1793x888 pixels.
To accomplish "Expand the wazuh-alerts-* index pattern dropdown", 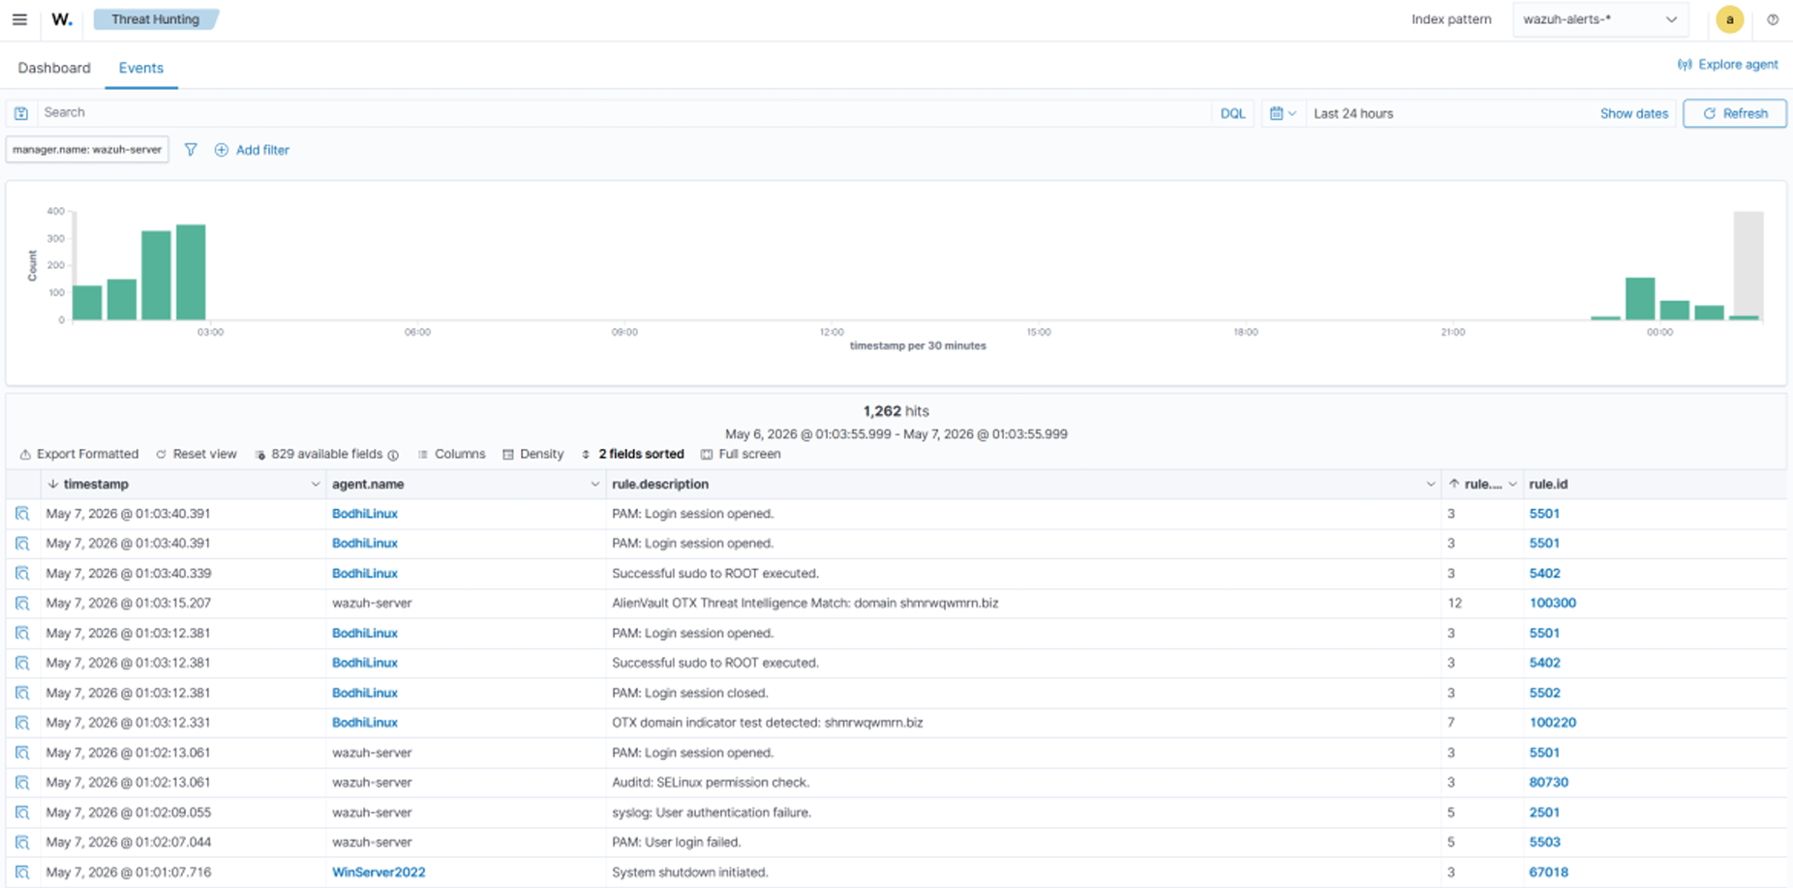I will pos(1599,19).
